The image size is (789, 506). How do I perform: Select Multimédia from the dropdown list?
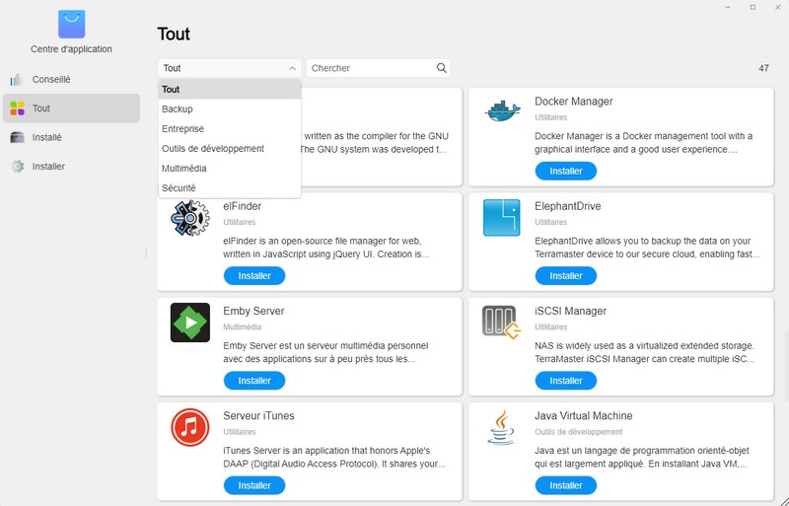click(230, 168)
